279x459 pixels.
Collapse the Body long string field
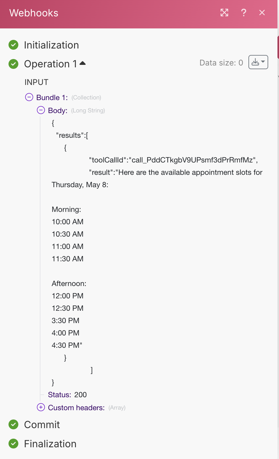pos(40,110)
